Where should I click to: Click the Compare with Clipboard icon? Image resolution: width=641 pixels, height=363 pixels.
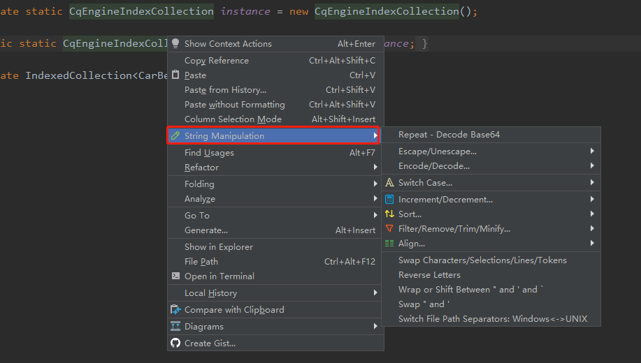[x=175, y=309]
